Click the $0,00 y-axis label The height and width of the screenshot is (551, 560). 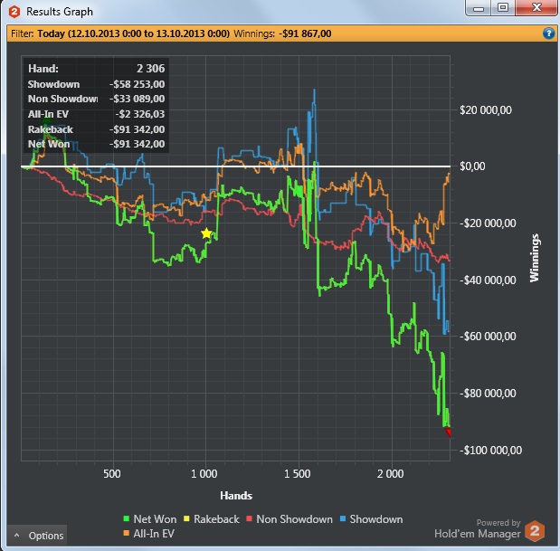tap(472, 166)
